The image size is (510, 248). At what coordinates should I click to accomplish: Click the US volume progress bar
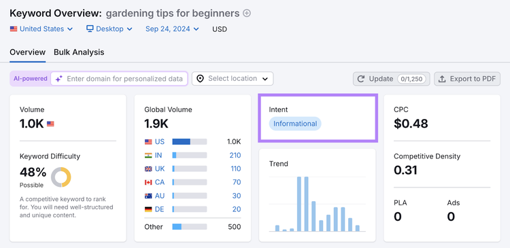[x=190, y=142]
